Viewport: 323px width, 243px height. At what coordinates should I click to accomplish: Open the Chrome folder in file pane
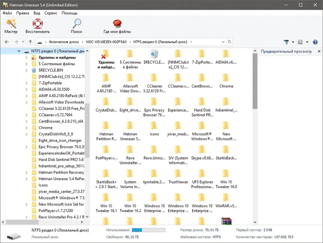(226, 81)
